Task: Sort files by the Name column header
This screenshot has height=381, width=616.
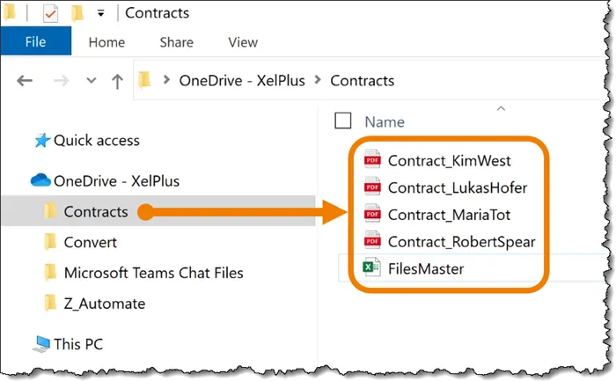Action: point(385,121)
